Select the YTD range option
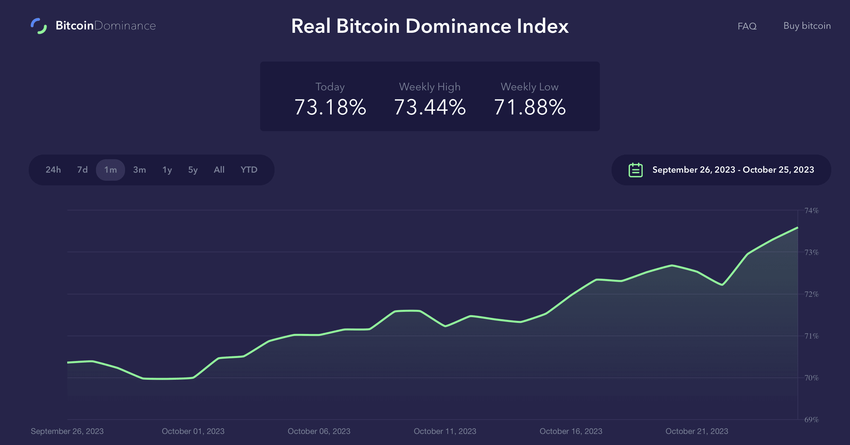850x445 pixels. point(249,170)
